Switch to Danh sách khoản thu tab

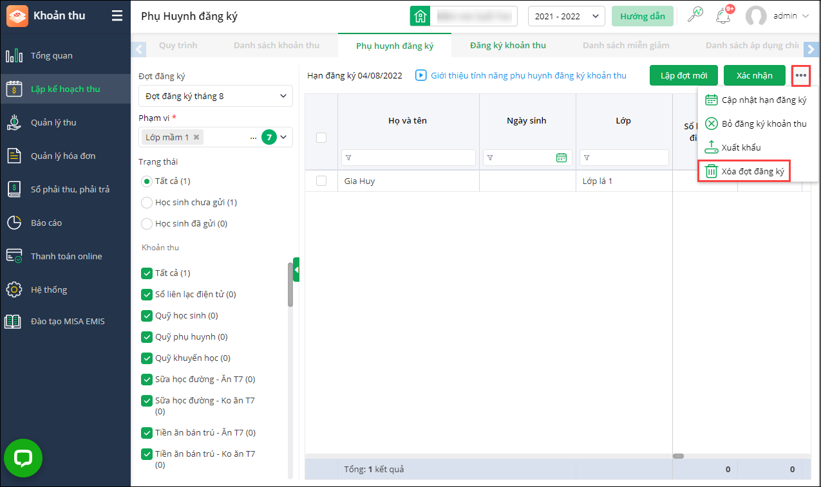[277, 46]
